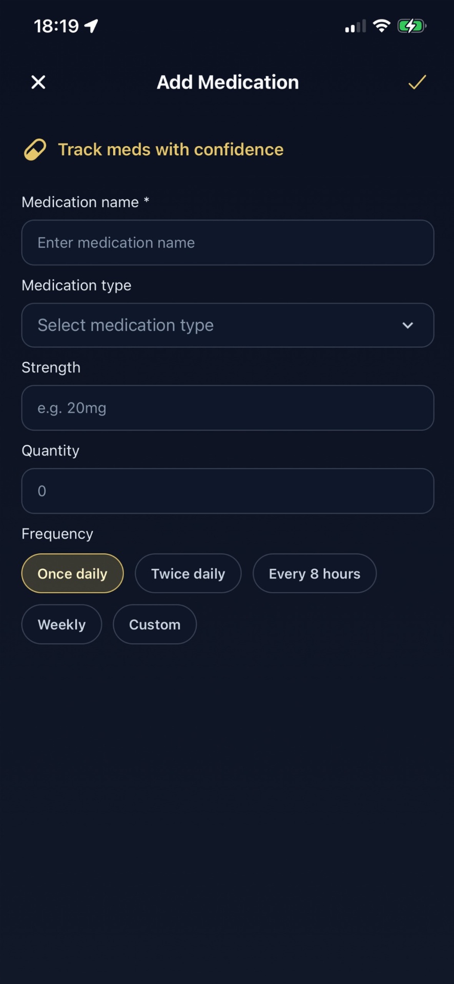Confirm the Once daily selection

point(72,573)
